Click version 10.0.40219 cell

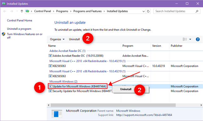click(158, 66)
